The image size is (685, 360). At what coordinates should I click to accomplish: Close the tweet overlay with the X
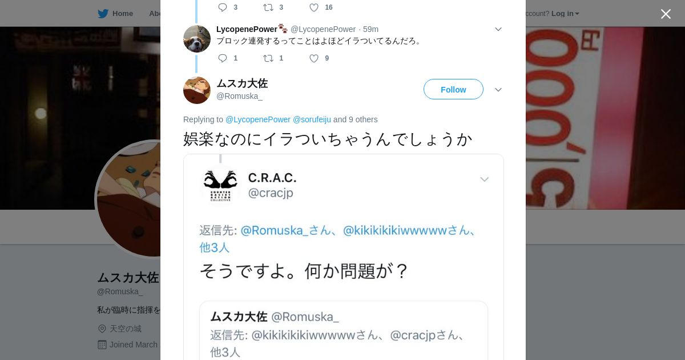point(666,14)
